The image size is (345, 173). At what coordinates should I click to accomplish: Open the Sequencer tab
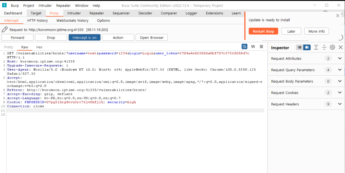(x=121, y=13)
